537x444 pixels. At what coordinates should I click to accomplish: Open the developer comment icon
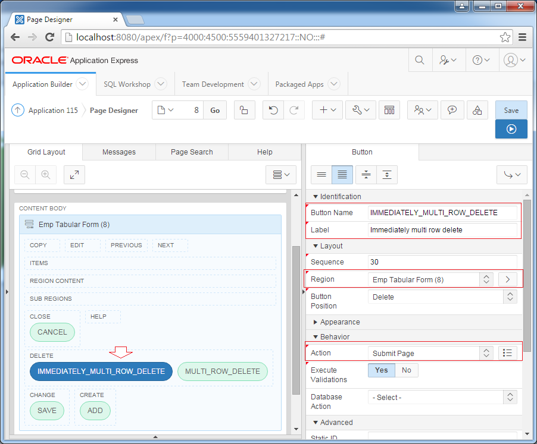(452, 110)
